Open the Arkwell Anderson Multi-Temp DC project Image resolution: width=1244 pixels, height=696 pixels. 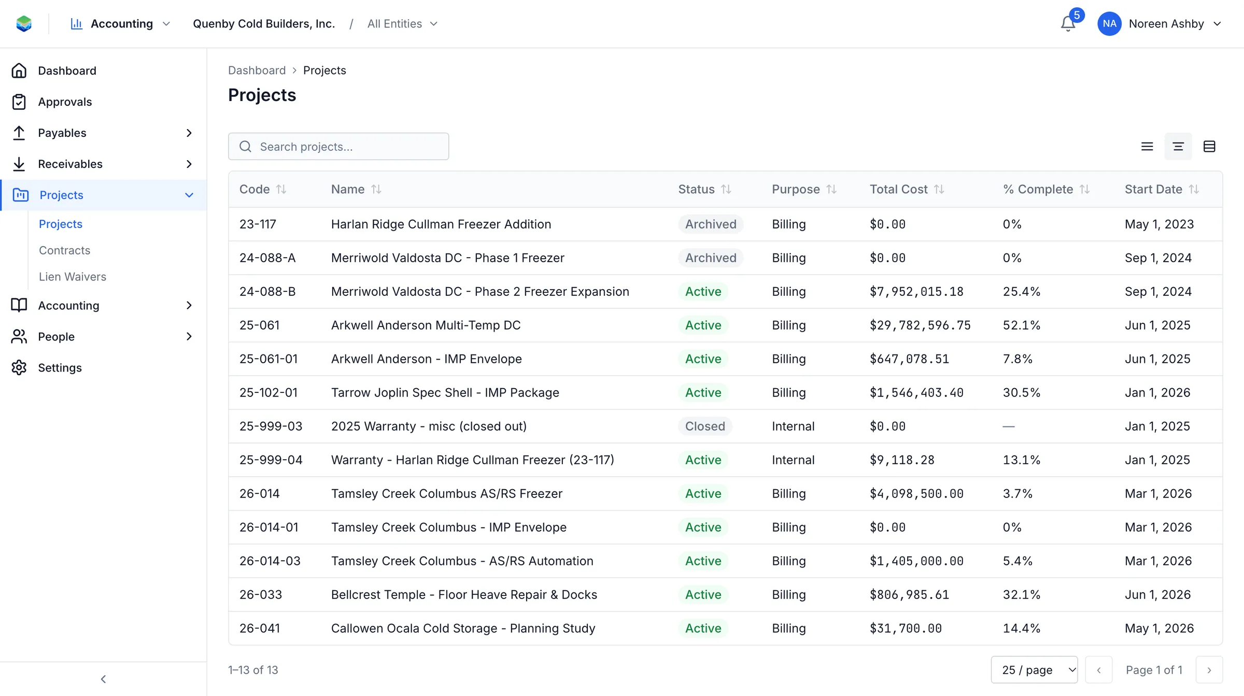pos(426,325)
